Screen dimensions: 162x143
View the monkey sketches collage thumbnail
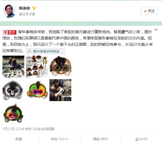click(x=37, y=67)
